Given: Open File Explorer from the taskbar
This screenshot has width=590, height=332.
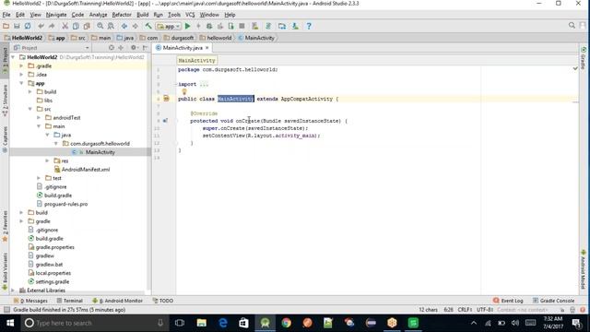Looking at the screenshot, I should tap(202, 323).
